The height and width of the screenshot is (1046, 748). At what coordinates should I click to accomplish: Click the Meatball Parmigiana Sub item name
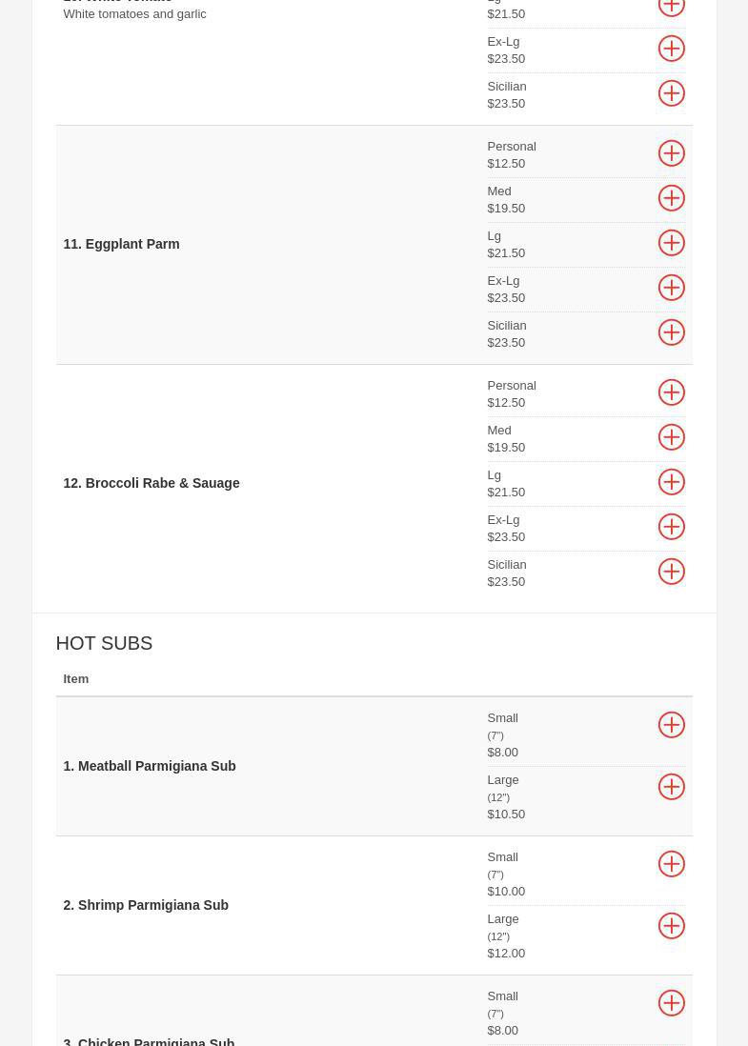coord(149,766)
